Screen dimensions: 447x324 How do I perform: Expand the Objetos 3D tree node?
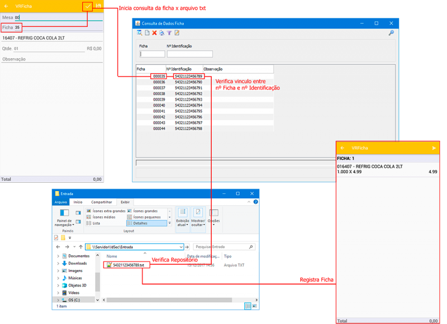coord(58,285)
